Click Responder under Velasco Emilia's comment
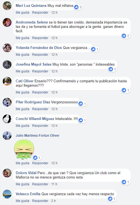 (x=40, y=201)
